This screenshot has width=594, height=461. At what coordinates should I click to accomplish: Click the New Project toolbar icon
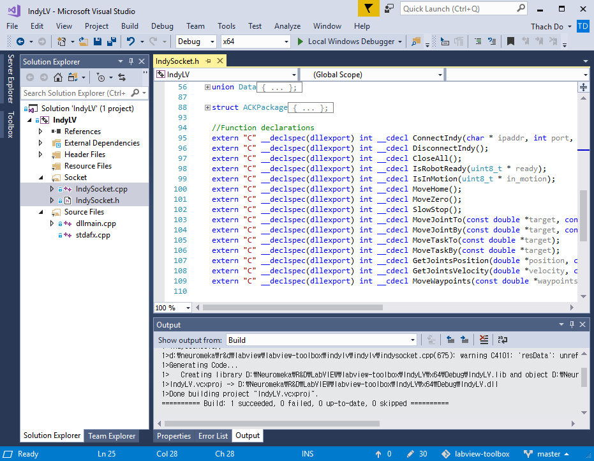pyautogui.click(x=61, y=42)
